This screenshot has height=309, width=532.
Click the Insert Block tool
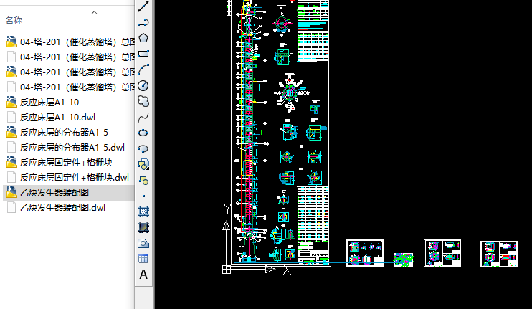(x=143, y=164)
